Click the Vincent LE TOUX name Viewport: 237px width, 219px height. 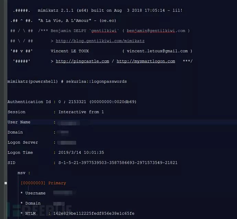(x=70, y=51)
